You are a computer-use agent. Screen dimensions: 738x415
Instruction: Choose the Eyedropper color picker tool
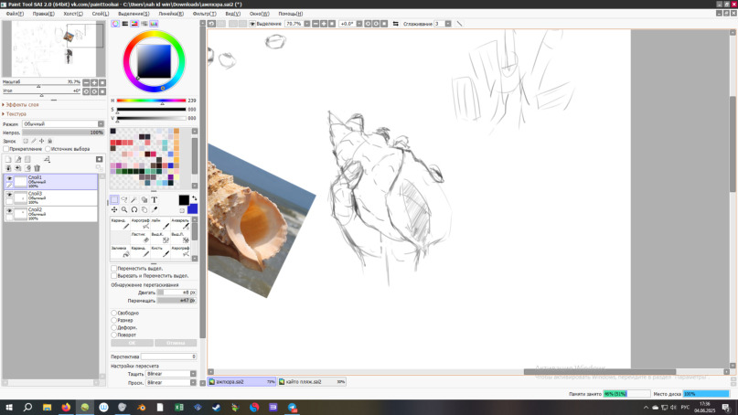pyautogui.click(x=155, y=209)
